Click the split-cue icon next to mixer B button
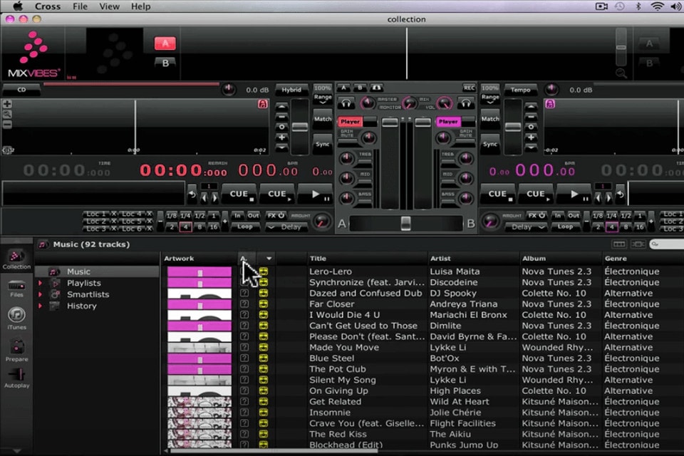The height and width of the screenshot is (456, 684). pyautogui.click(x=376, y=88)
